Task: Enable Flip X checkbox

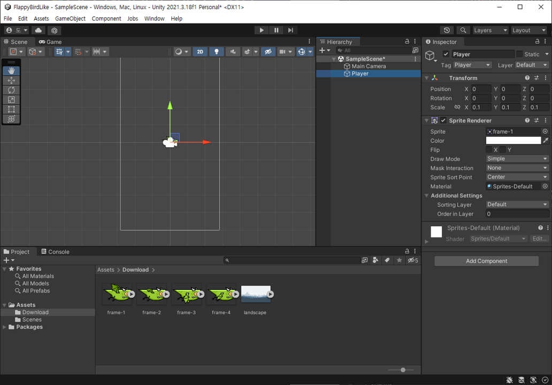Action: (x=489, y=150)
